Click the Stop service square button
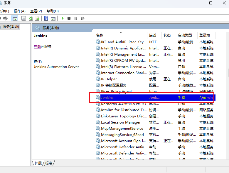 tap(69, 18)
